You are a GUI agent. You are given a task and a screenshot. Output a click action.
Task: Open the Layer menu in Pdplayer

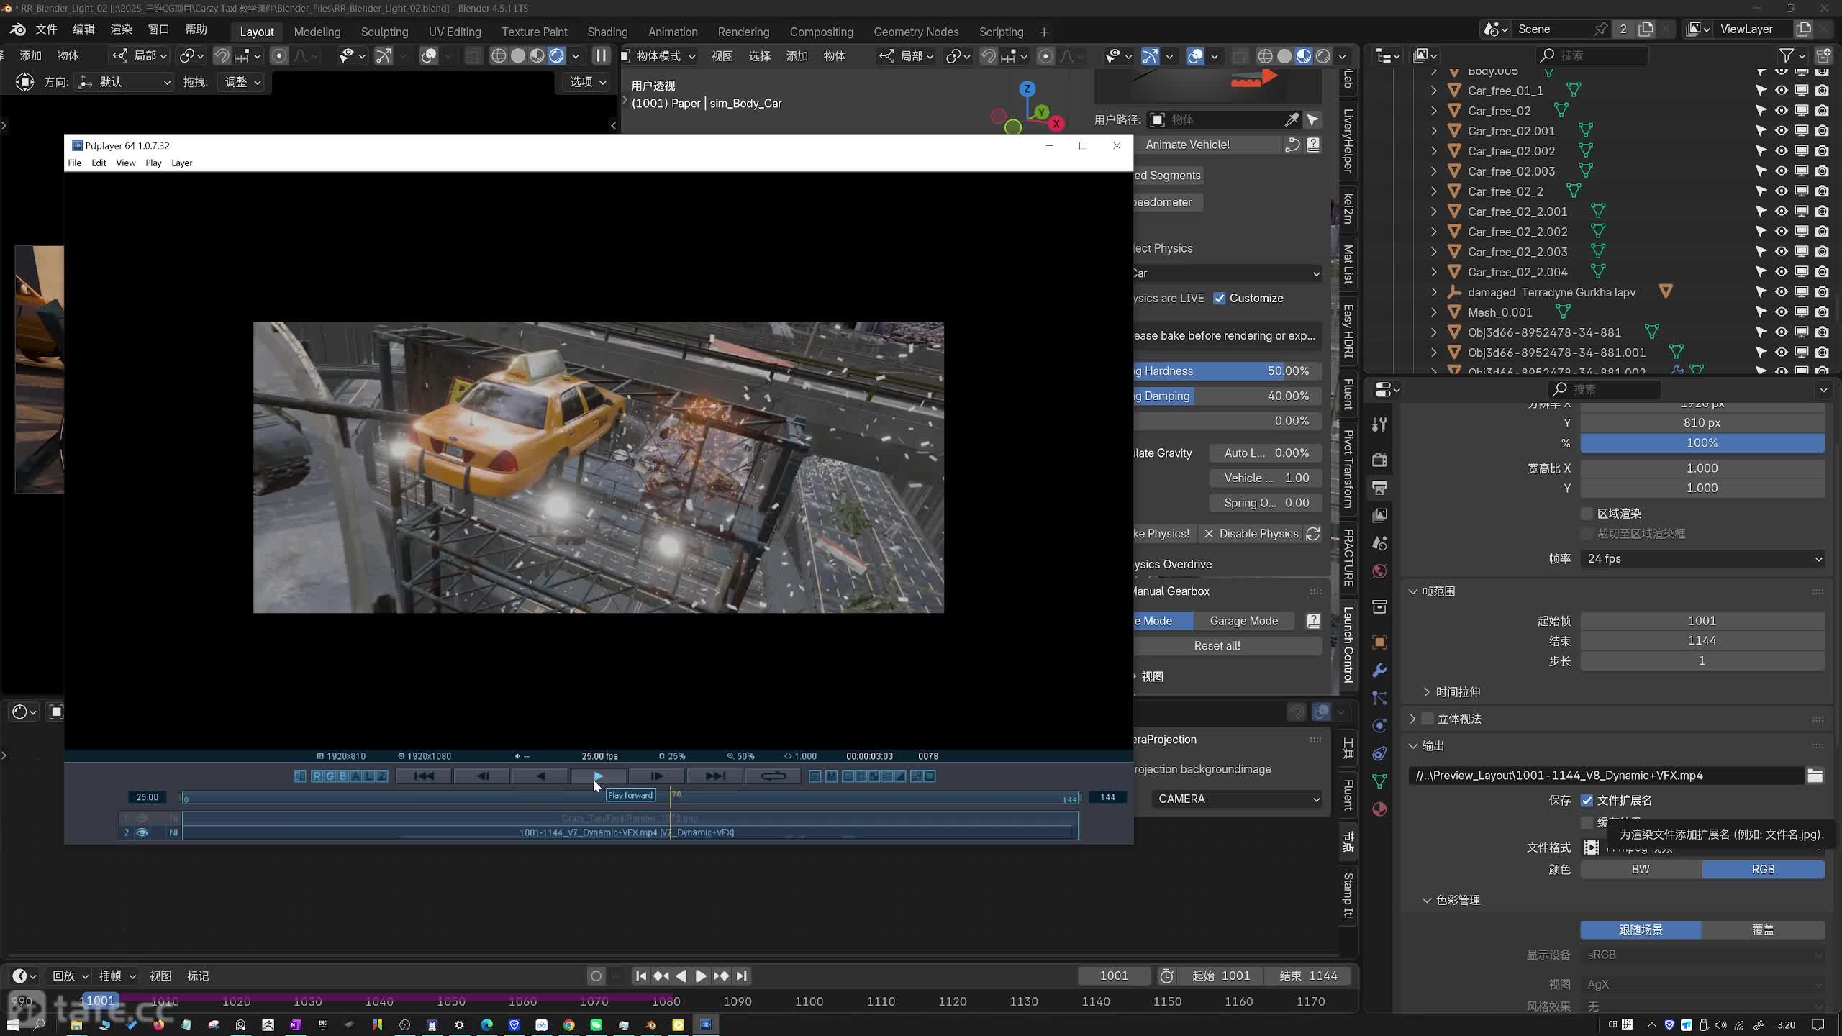(181, 163)
